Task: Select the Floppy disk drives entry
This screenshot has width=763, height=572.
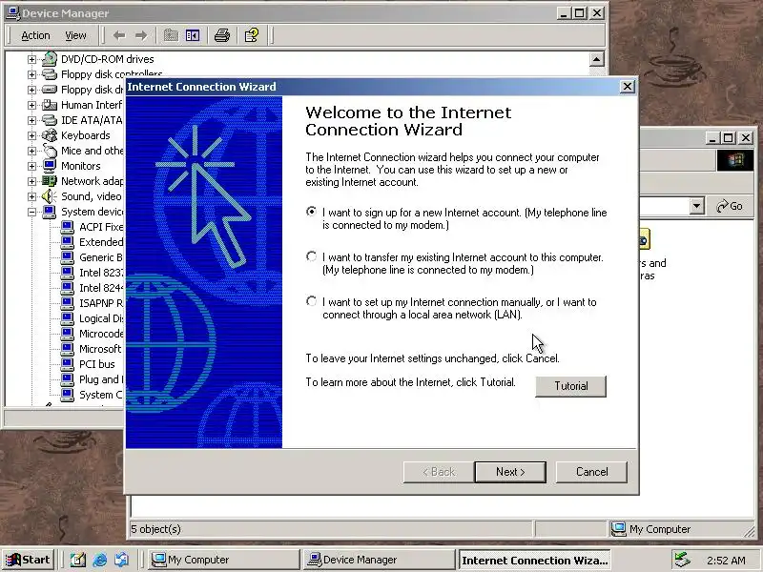Action: [92, 90]
